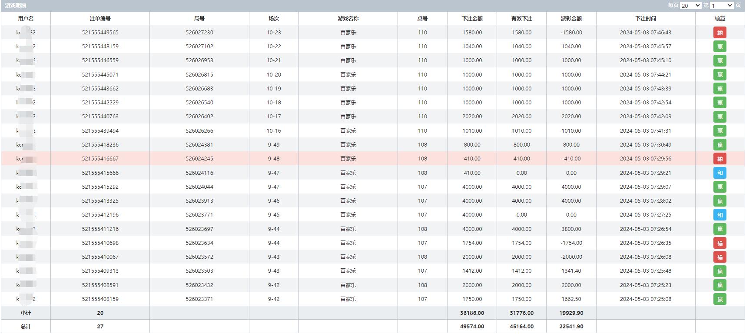Click the 游戏名称 column header

[348, 19]
